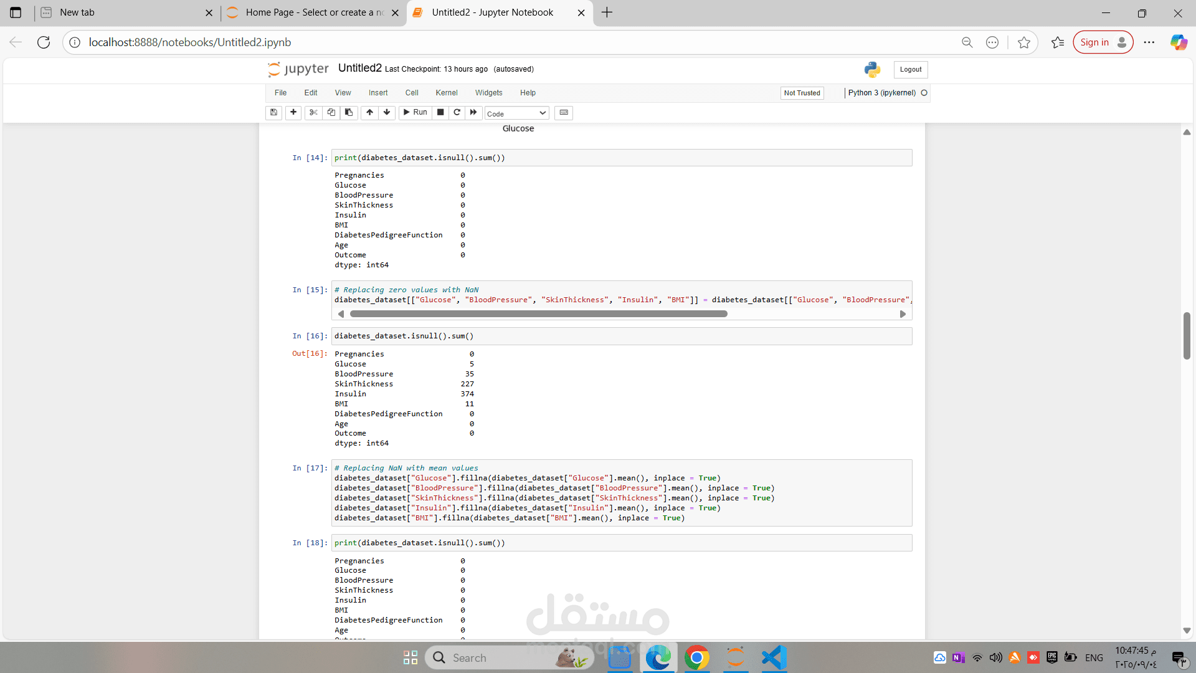Restart kernel and run all cells
This screenshot has width=1196, height=673.
(x=473, y=112)
